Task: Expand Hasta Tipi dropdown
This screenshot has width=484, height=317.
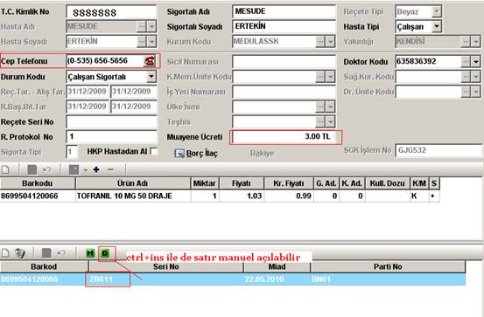Action: click(437, 26)
